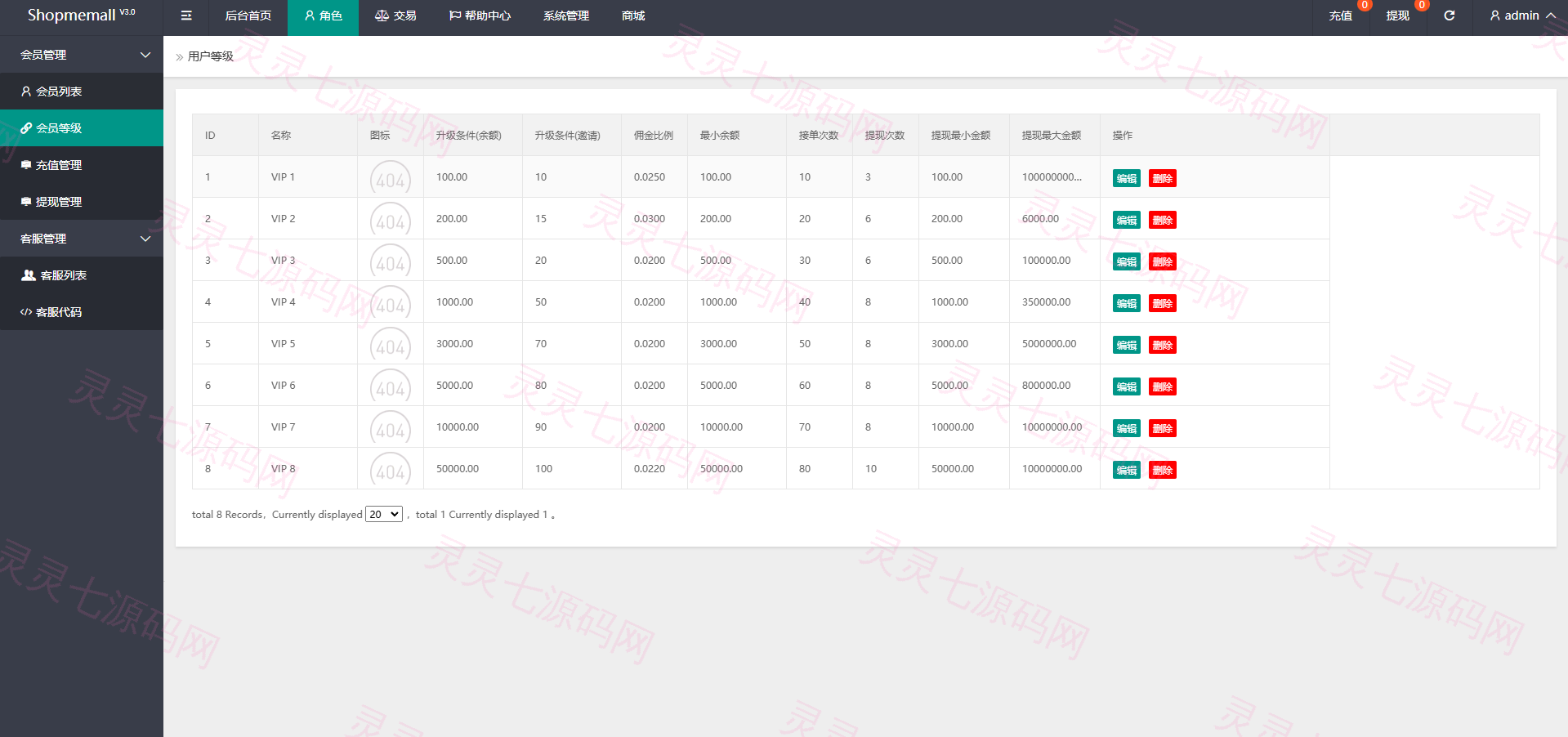This screenshot has height=737, width=1568.
Task: Open 系统管理 in the top bar
Action: pos(566,16)
